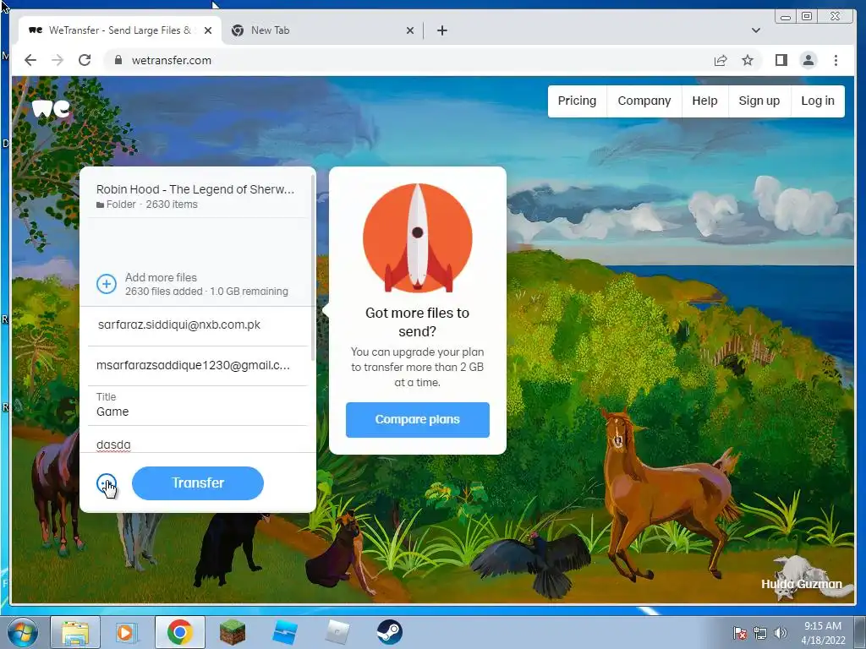Image resolution: width=866 pixels, height=649 pixels.
Task: Open File Explorer from taskbar
Action: 75,632
